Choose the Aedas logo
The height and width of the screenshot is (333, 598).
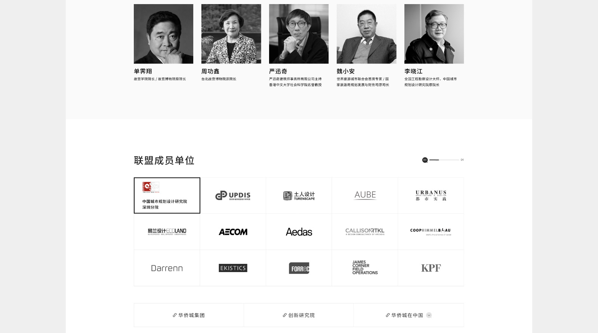(x=299, y=232)
